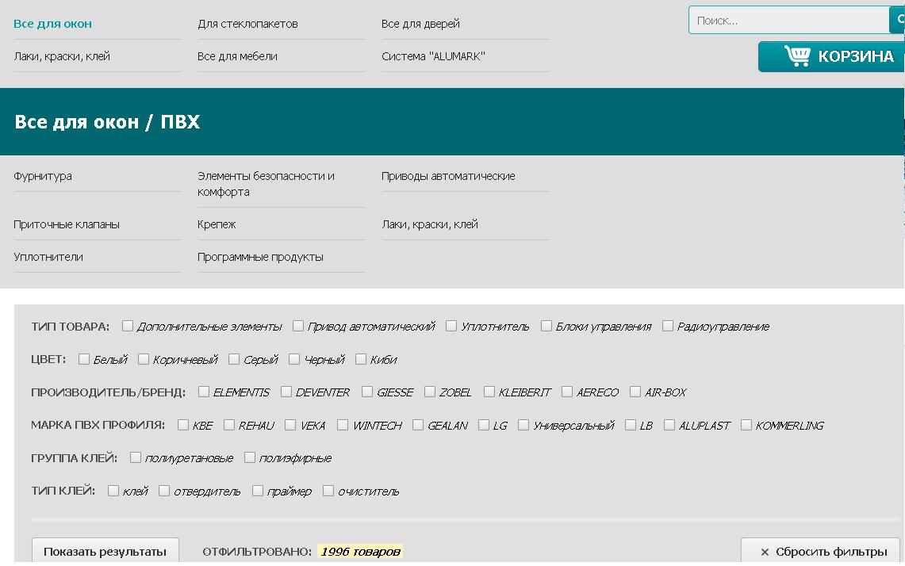Open 'Приводы автоматические' category
The height and width of the screenshot is (566, 905).
(x=448, y=176)
